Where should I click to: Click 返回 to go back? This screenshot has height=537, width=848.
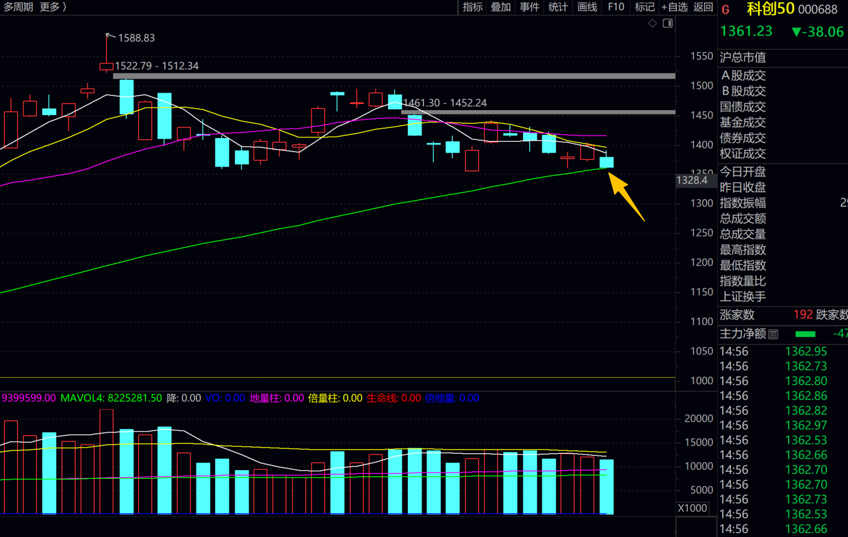(703, 7)
